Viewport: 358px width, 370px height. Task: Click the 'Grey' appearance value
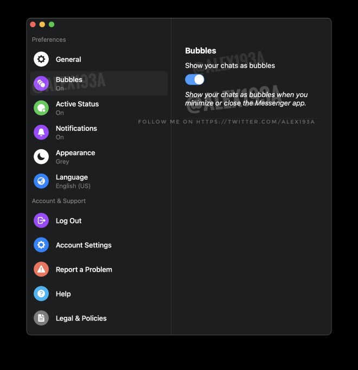[x=62, y=162]
